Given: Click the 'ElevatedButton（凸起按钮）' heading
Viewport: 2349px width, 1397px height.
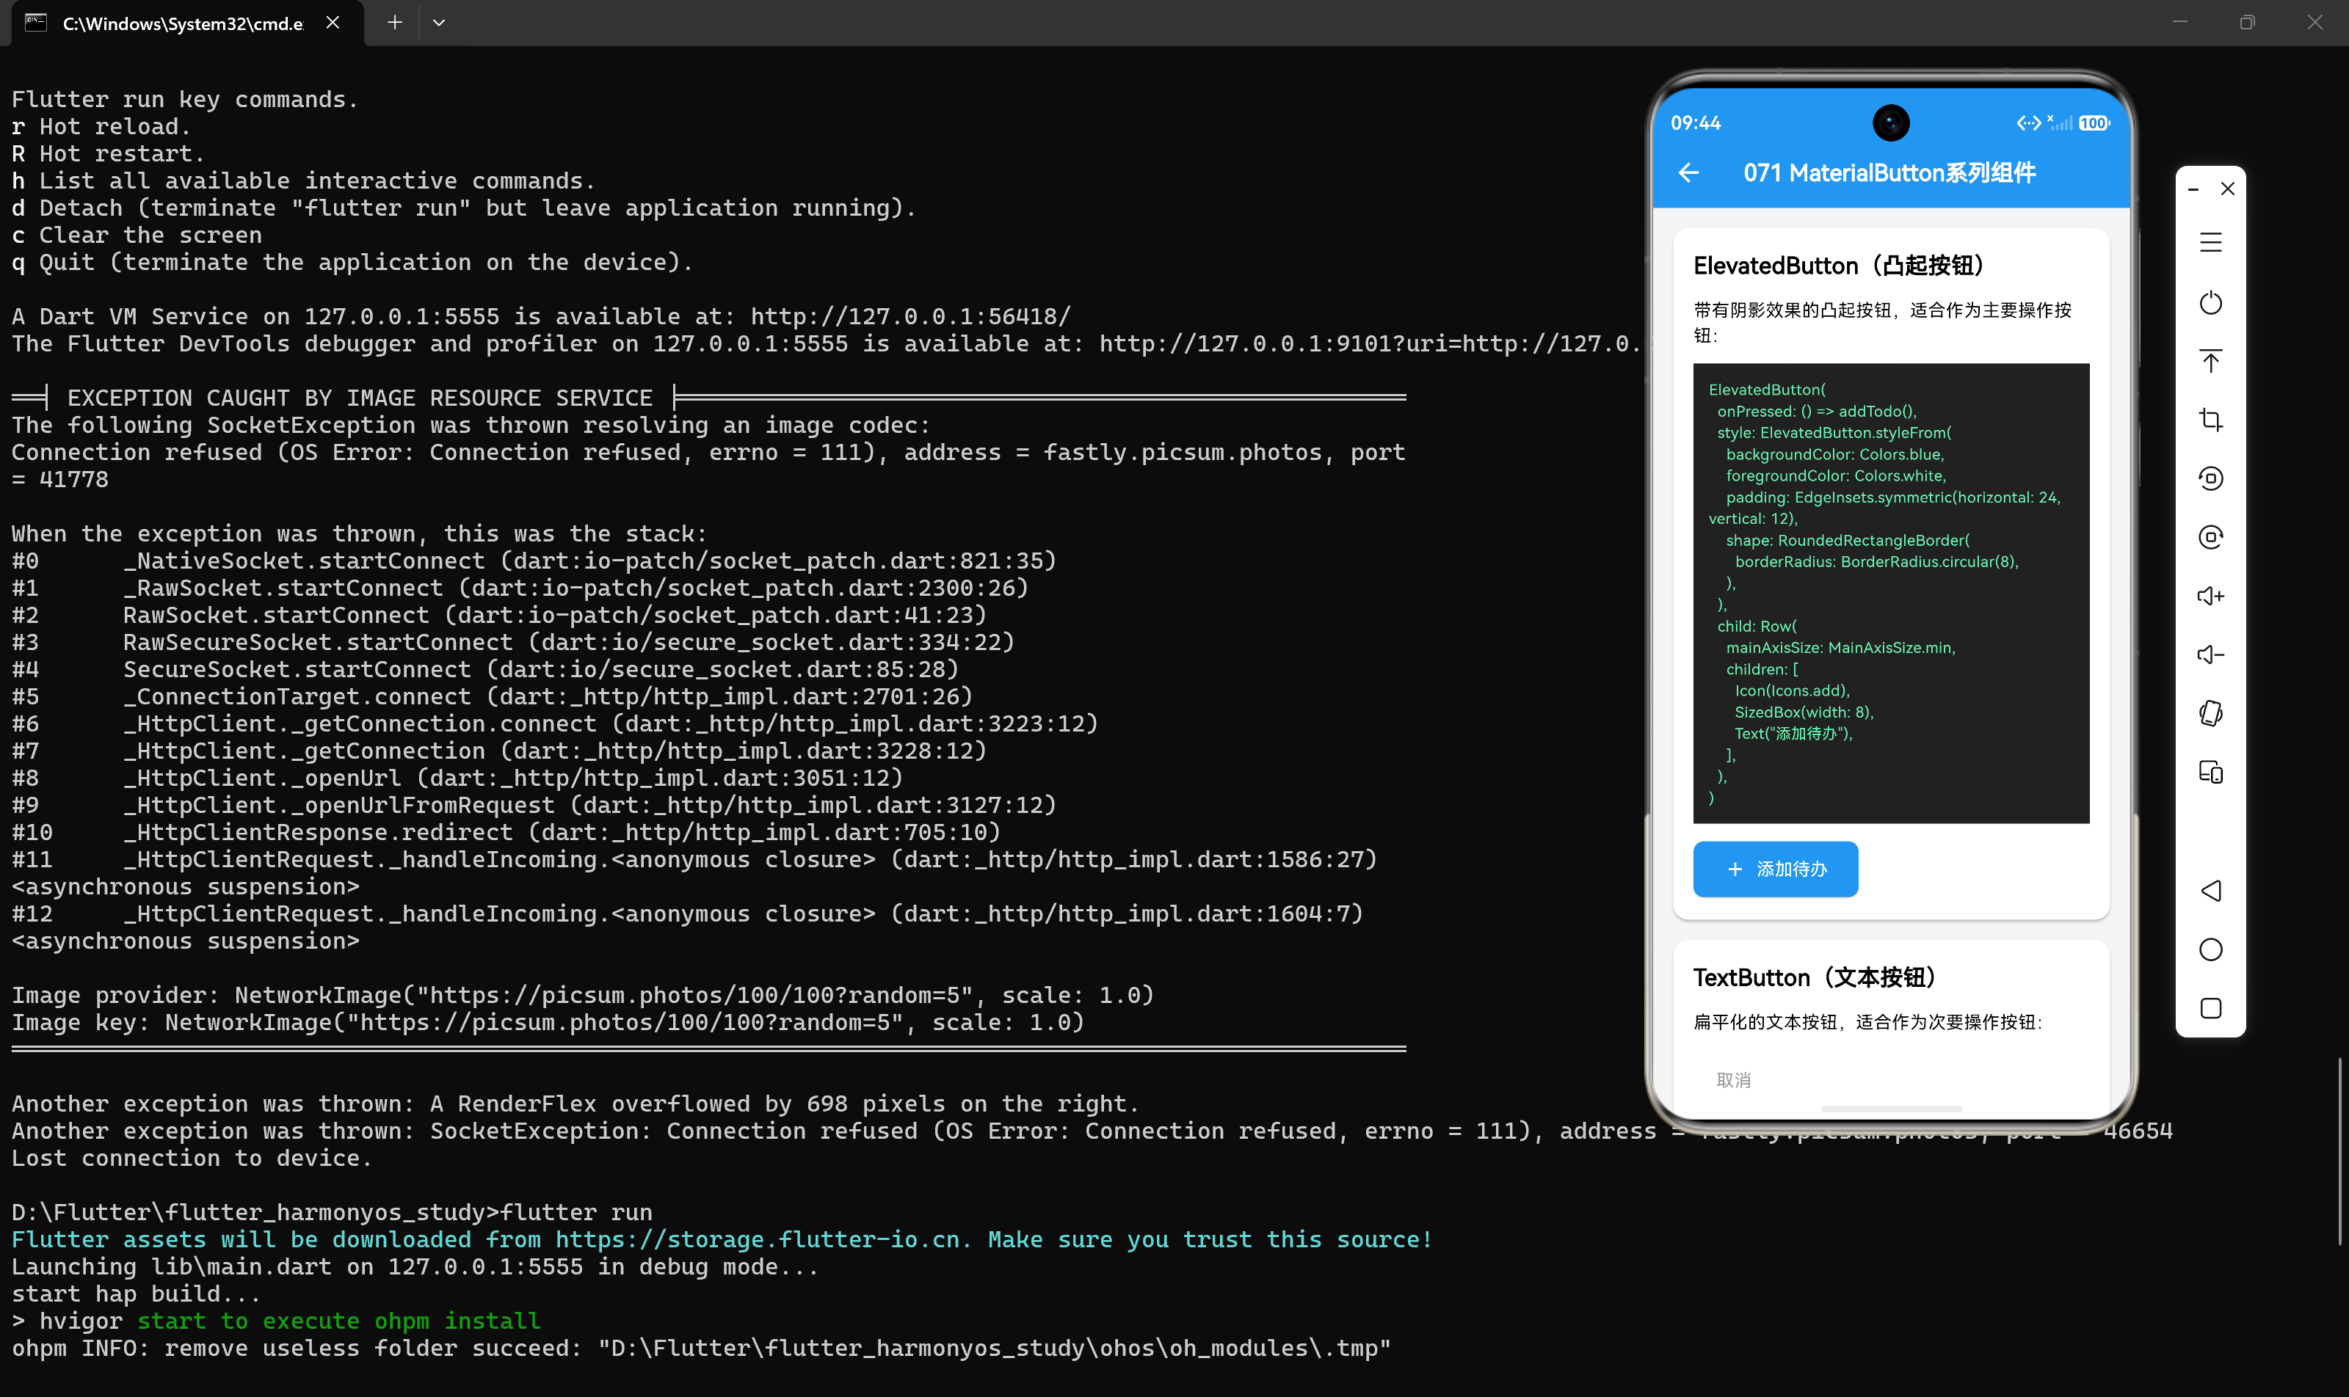Looking at the screenshot, I should pyautogui.click(x=1839, y=266).
